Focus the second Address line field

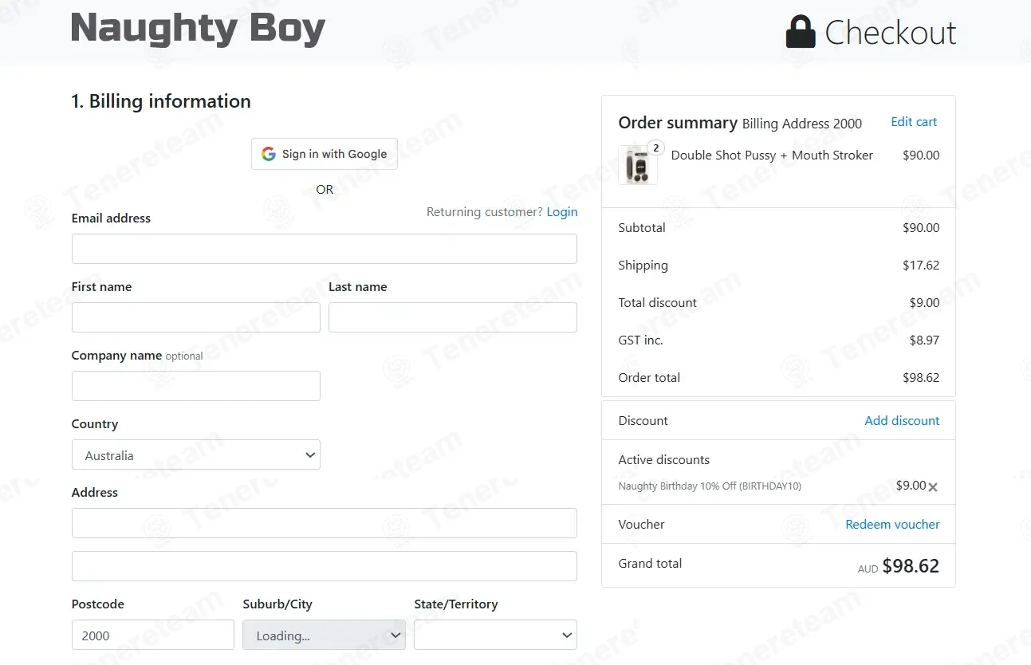pyautogui.click(x=325, y=566)
